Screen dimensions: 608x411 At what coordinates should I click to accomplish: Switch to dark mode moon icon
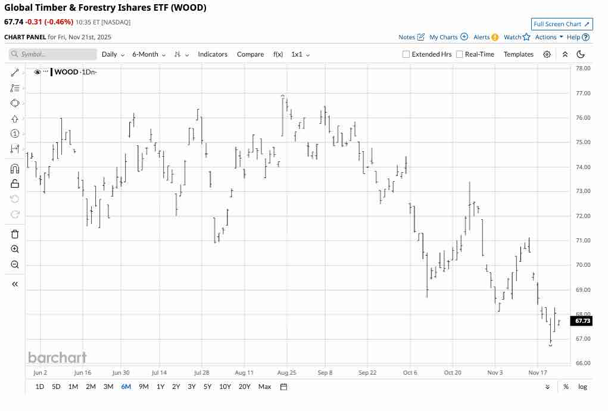coord(581,54)
